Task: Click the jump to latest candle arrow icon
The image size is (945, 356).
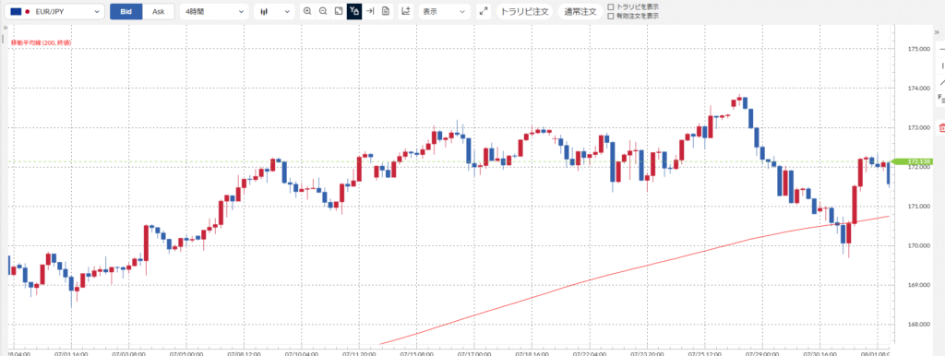Action: click(370, 11)
